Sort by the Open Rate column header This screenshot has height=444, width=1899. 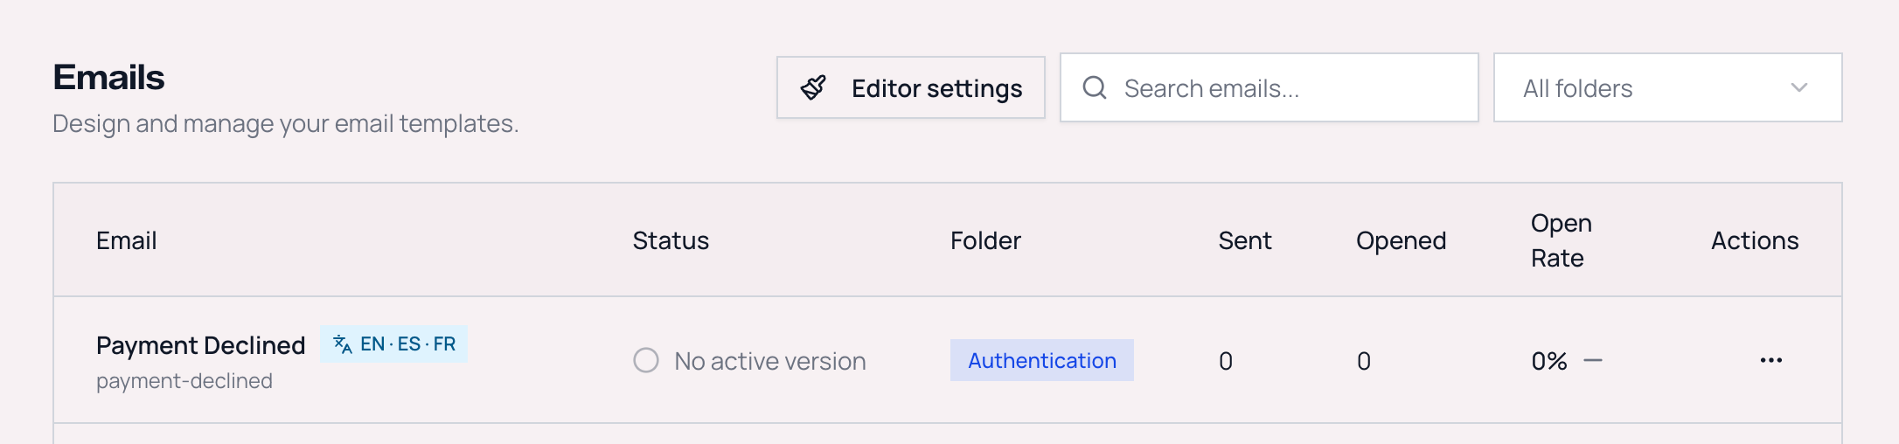click(x=1562, y=240)
